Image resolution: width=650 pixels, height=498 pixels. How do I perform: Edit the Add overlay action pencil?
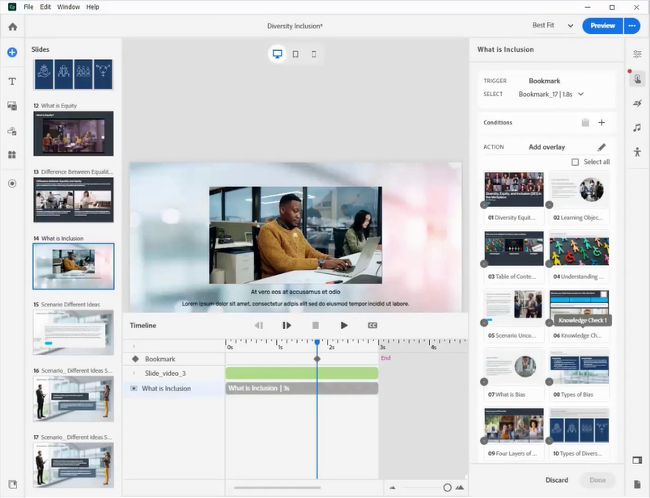[x=601, y=147]
